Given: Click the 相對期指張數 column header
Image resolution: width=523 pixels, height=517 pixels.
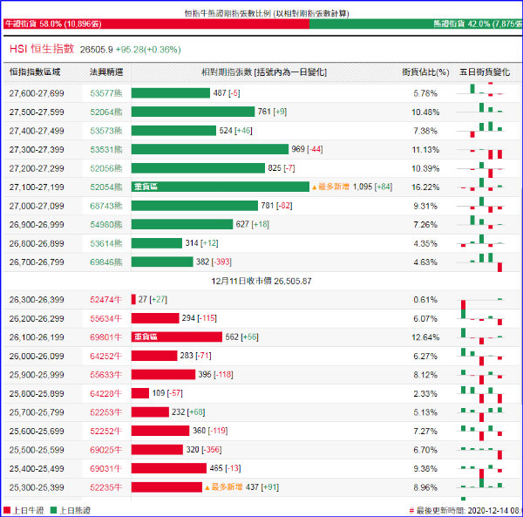Looking at the screenshot, I should (x=264, y=71).
